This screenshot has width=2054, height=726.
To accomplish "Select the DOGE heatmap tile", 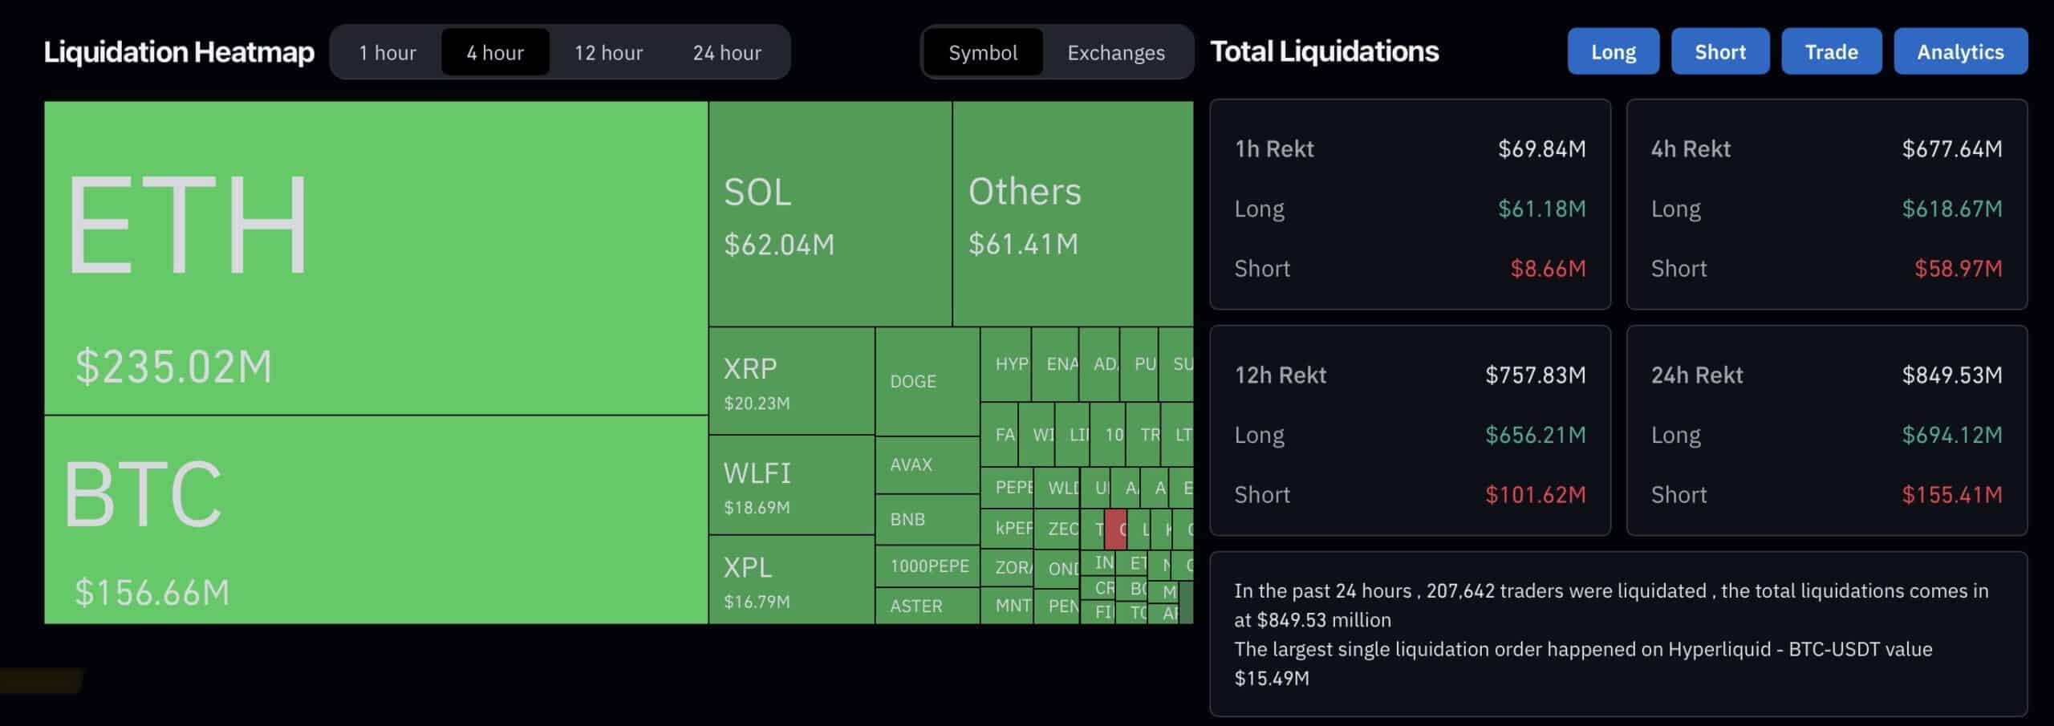I will [x=927, y=382].
